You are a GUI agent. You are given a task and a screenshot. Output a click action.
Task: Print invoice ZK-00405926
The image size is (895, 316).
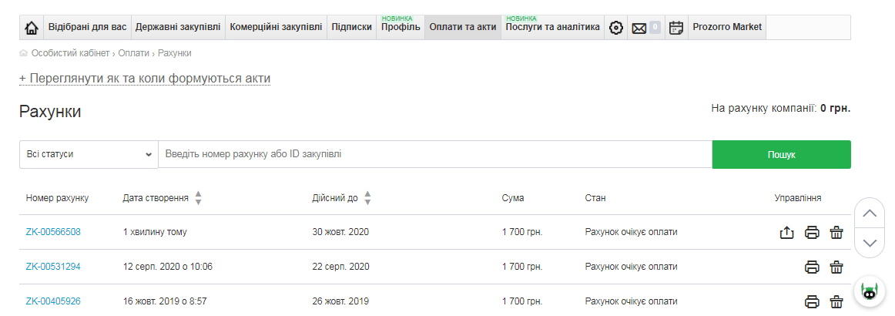(812, 302)
